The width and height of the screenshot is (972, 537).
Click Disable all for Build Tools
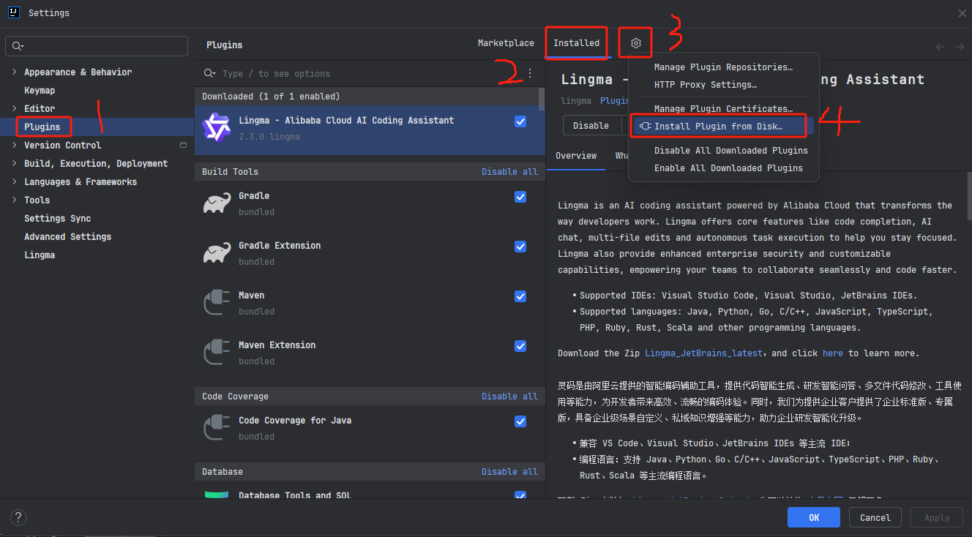(x=509, y=172)
